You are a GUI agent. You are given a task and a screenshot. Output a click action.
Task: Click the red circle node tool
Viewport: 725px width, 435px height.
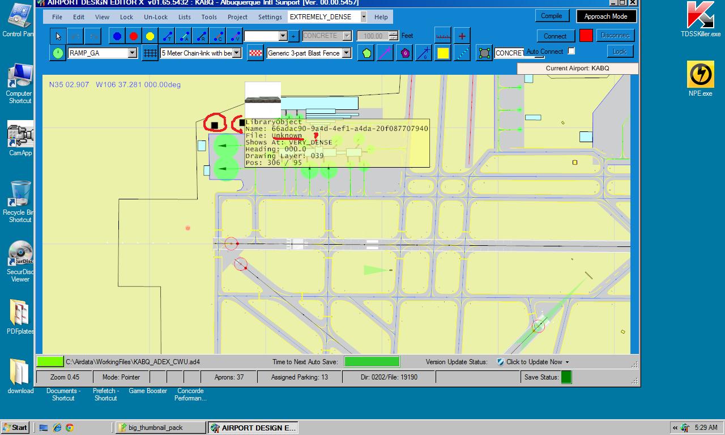133,36
